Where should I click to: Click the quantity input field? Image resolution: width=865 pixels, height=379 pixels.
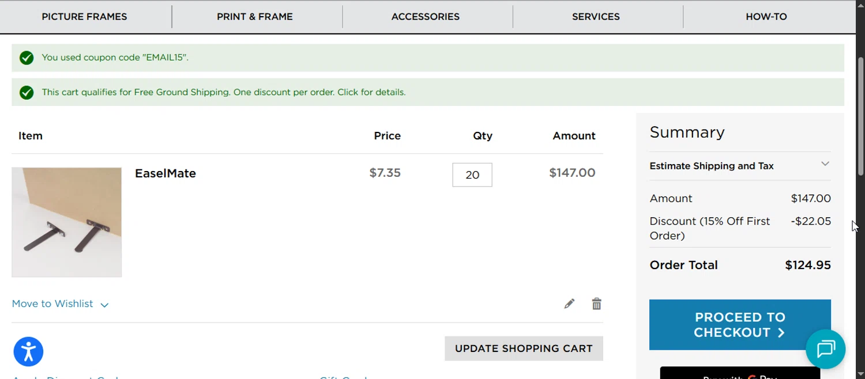(472, 175)
